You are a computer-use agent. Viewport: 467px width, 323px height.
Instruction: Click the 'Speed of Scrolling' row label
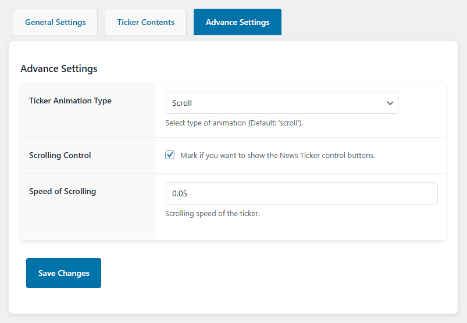62,191
